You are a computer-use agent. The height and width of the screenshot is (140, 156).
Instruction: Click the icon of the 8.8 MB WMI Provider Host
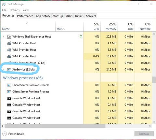click(9, 50)
